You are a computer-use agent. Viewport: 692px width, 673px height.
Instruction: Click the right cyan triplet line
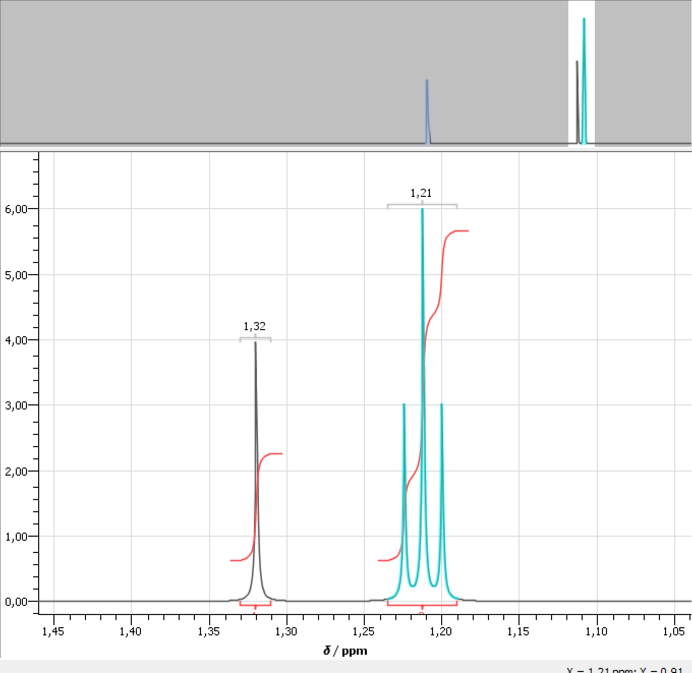pos(442,458)
